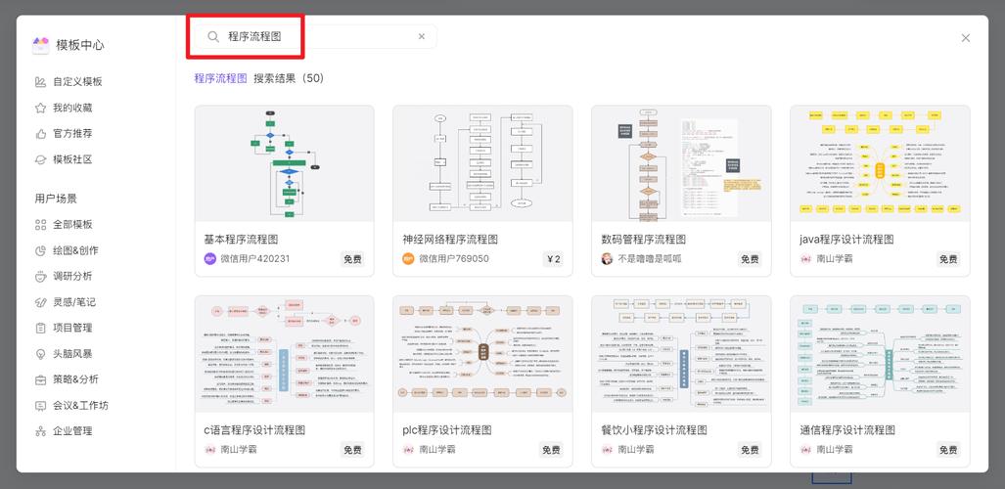
Task: Open the plc程序设计流程图 template thumbnail
Action: pos(482,354)
